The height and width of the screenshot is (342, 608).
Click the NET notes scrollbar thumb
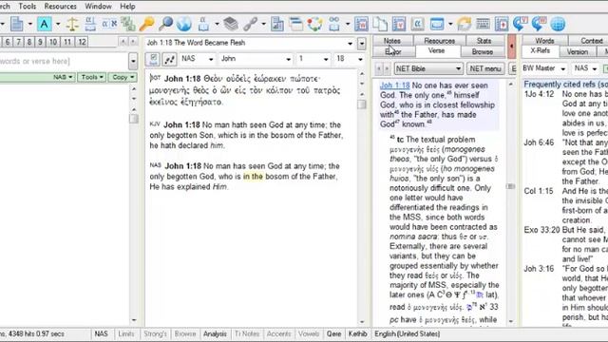coord(511,186)
